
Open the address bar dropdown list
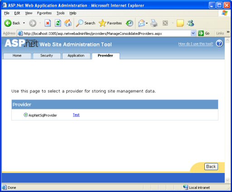[193, 34]
